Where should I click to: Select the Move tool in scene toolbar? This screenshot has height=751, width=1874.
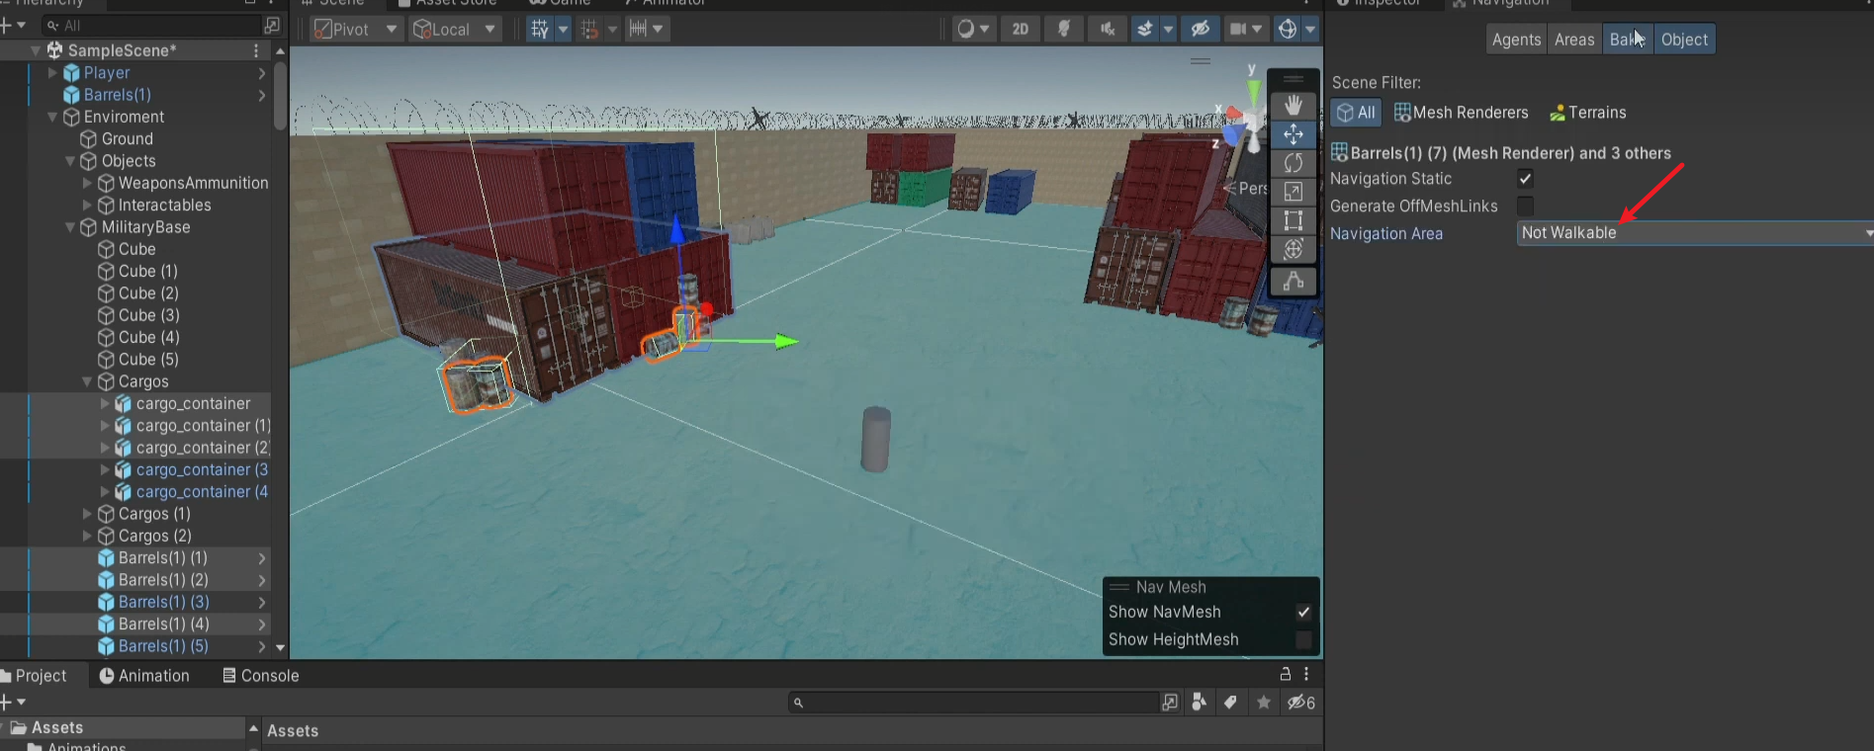1293,133
